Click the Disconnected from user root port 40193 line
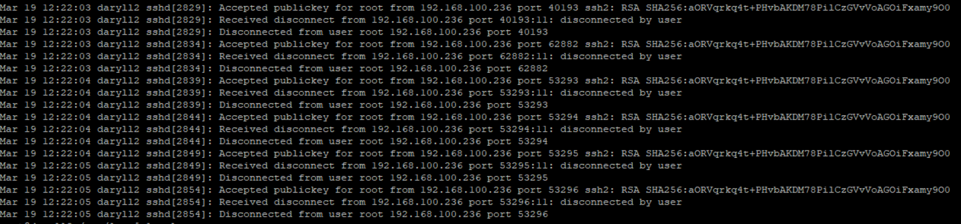961x224 pixels. 274,32
